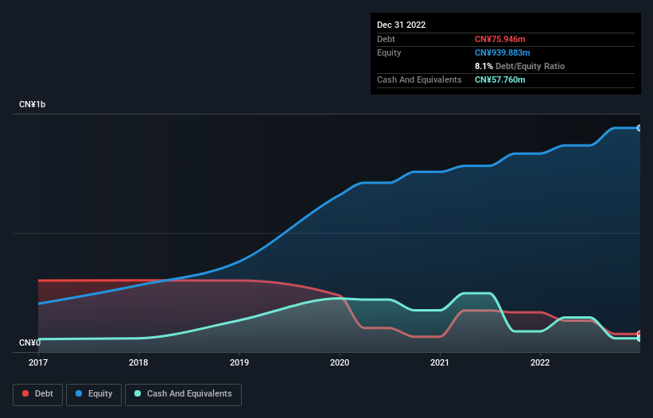
Task: Click the blue Equity legend dot
Action: pyautogui.click(x=79, y=393)
